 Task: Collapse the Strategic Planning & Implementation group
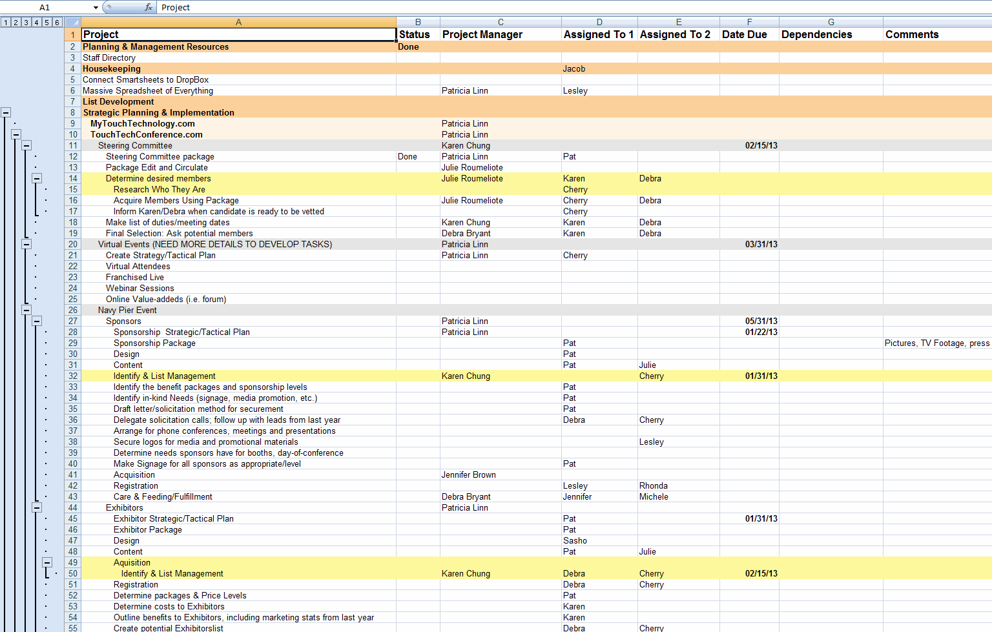coord(6,112)
